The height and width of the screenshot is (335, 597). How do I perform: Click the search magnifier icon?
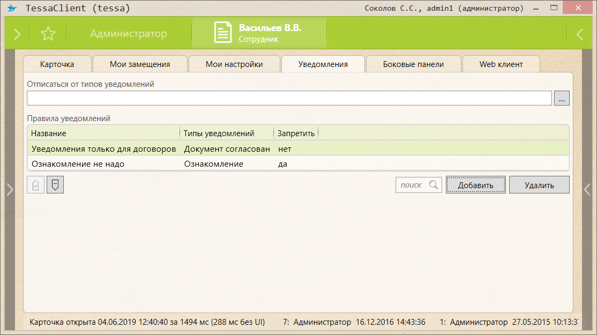tap(434, 185)
